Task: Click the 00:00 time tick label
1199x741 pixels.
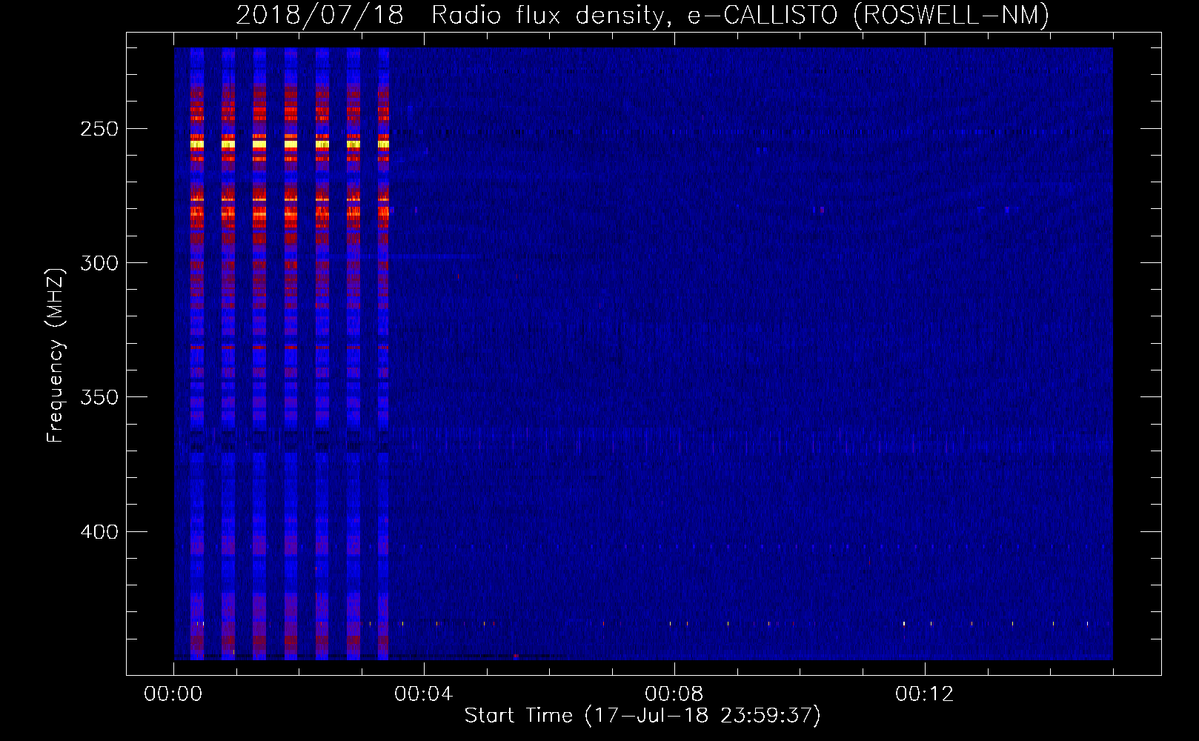Action: tap(173, 694)
